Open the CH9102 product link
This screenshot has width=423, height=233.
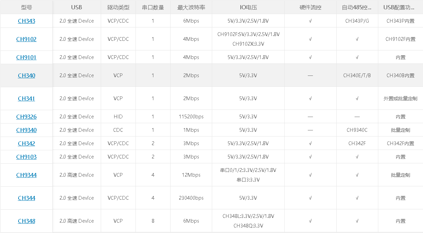coord(26,39)
